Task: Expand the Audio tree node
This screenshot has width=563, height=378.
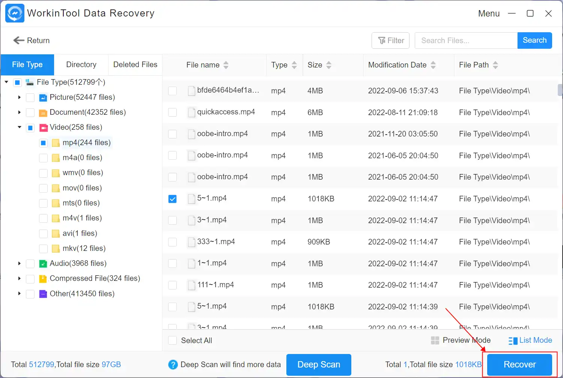Action: coord(19,264)
